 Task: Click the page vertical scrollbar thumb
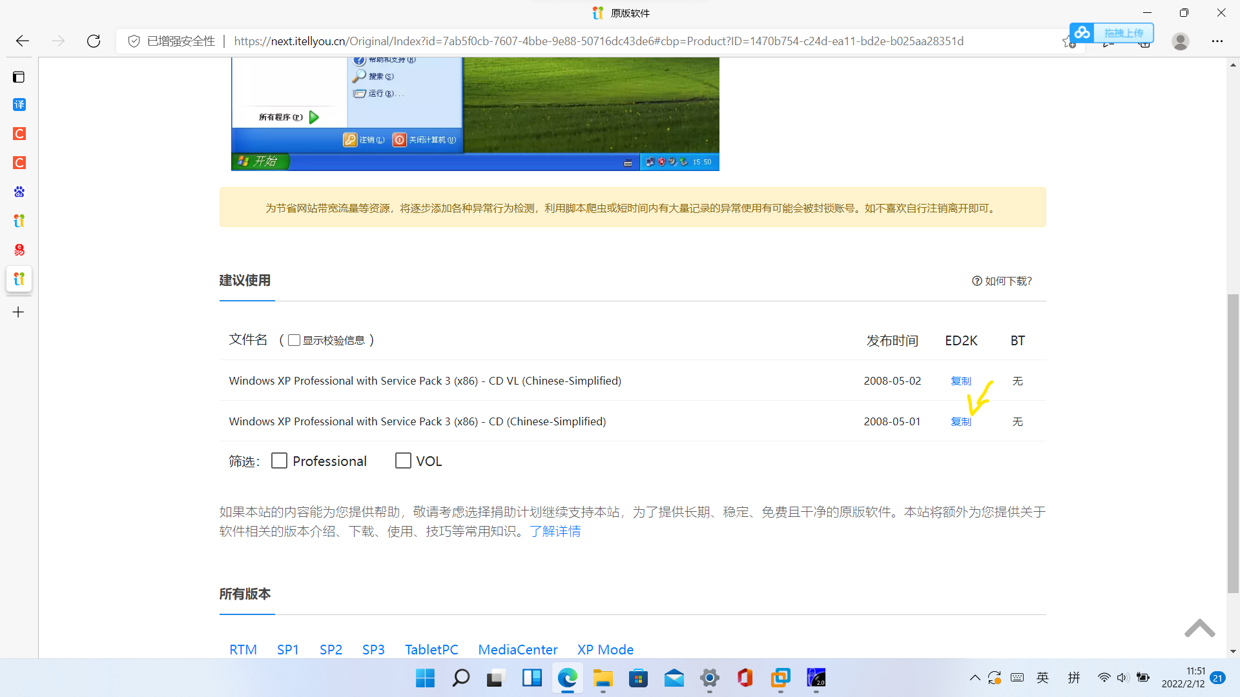click(x=1233, y=442)
